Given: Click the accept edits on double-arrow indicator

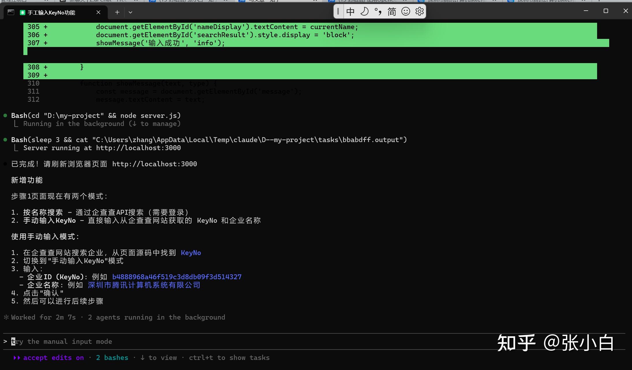Looking at the screenshot, I should click(x=17, y=358).
